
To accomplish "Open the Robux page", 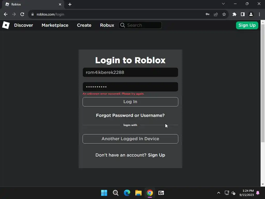I will (x=107, y=25).
